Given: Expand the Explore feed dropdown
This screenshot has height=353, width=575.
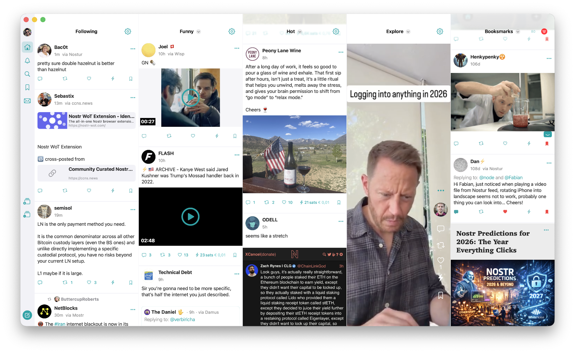Looking at the screenshot, I should pyautogui.click(x=408, y=32).
